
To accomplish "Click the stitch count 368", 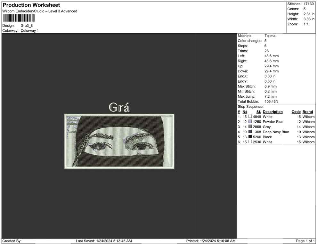I will [x=258, y=132].
